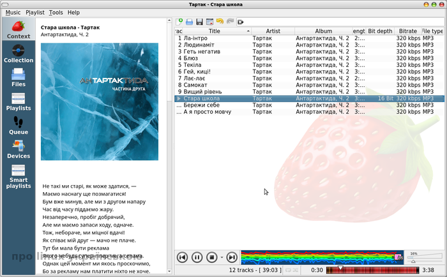Select track 'Бережи себе'
This screenshot has height=277, width=447.
click(x=309, y=105)
